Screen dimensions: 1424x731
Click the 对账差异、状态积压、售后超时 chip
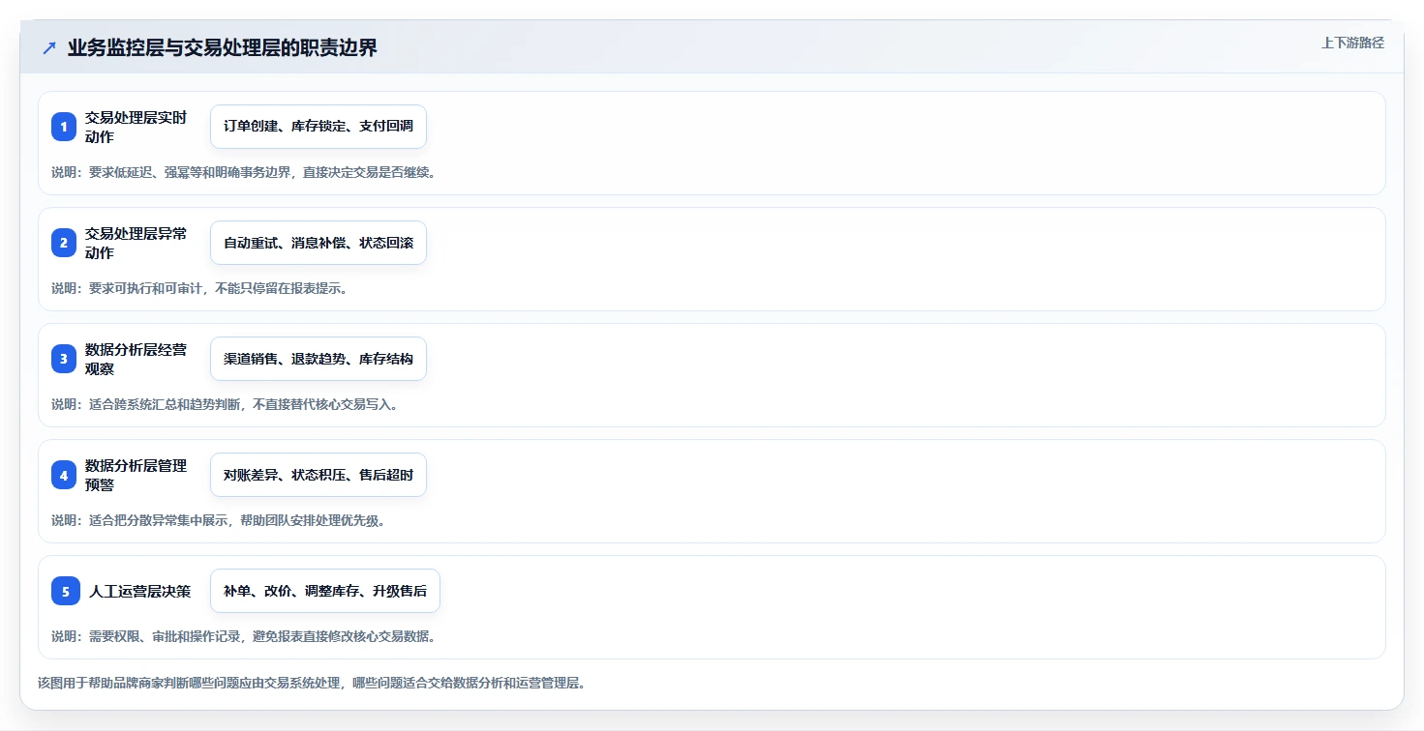pyautogui.click(x=318, y=475)
